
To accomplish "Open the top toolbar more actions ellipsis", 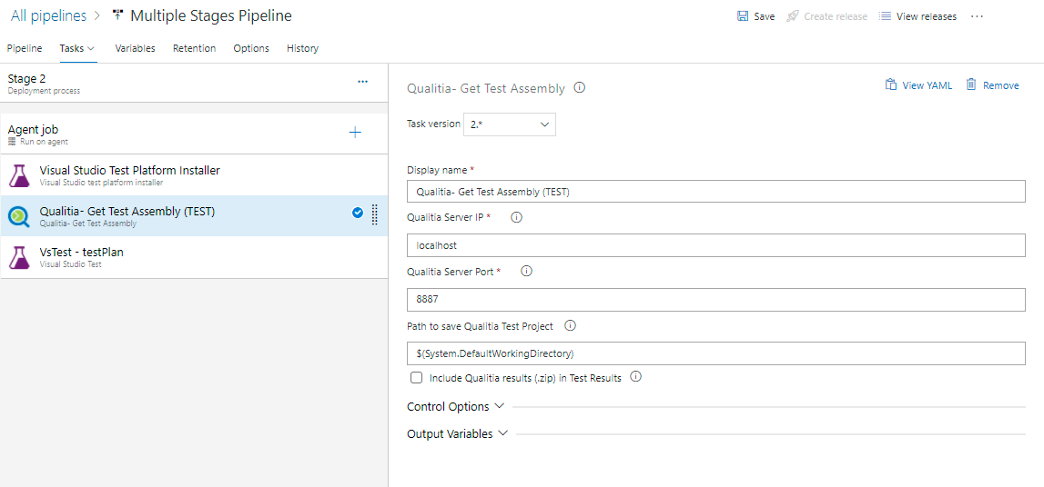I will (x=977, y=16).
